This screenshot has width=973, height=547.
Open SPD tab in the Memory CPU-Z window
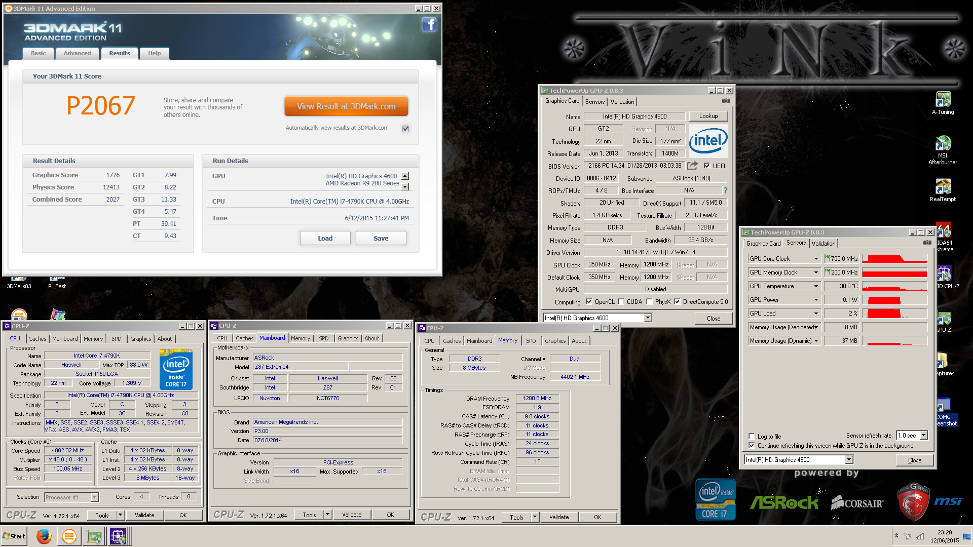[x=531, y=341]
